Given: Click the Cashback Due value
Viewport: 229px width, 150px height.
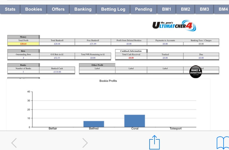Looking at the screenshot, I should (201, 58).
